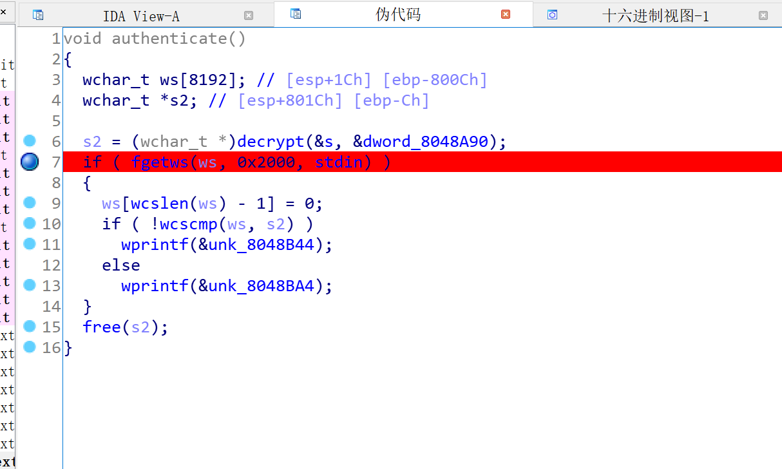Select the wcscmp call on line 10
This screenshot has height=469, width=782.
[188, 224]
